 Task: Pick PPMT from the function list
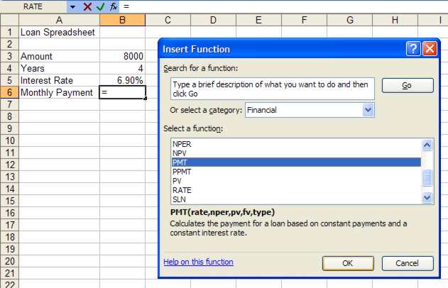[295, 172]
